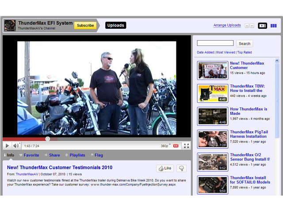Open the Info tab below the player
The width and height of the screenshot is (283, 212).
pos(9,155)
